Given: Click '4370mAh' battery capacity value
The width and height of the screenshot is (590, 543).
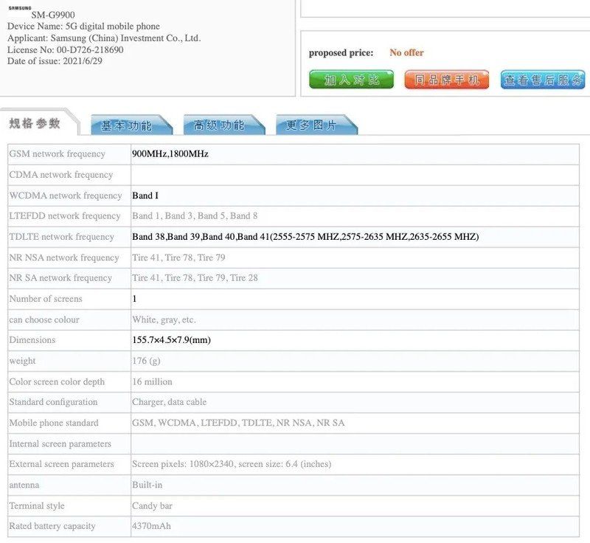Looking at the screenshot, I should (151, 526).
